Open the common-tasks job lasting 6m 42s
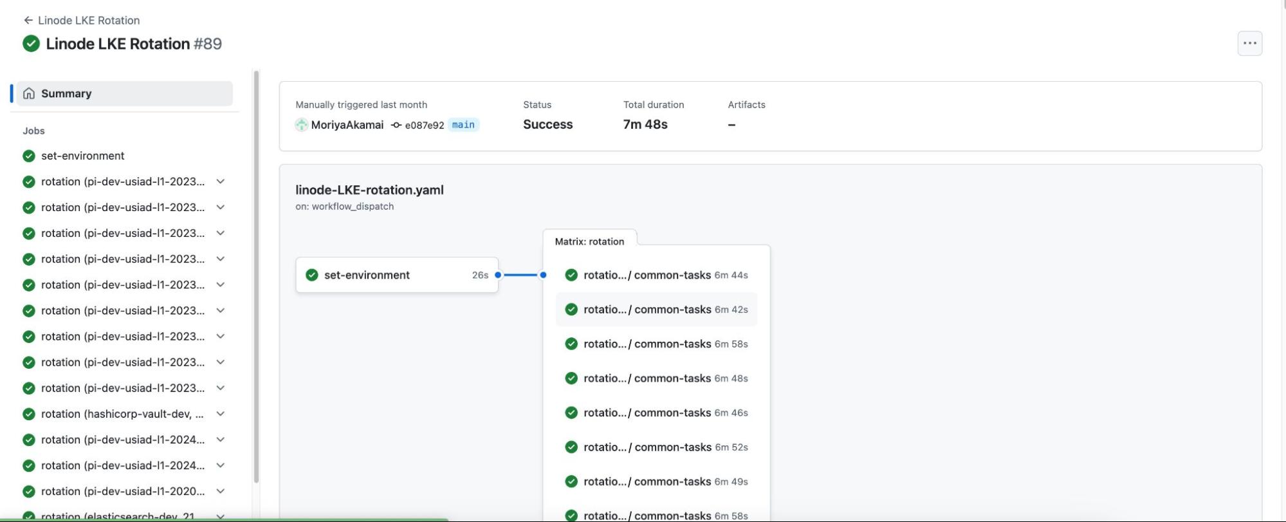This screenshot has height=522, width=1286. click(x=656, y=310)
